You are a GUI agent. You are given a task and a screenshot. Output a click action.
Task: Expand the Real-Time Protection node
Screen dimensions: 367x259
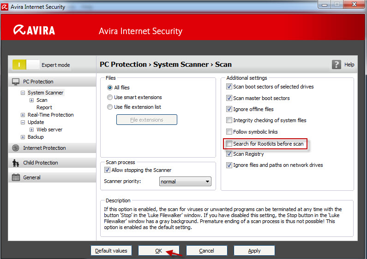pyautogui.click(x=23, y=115)
